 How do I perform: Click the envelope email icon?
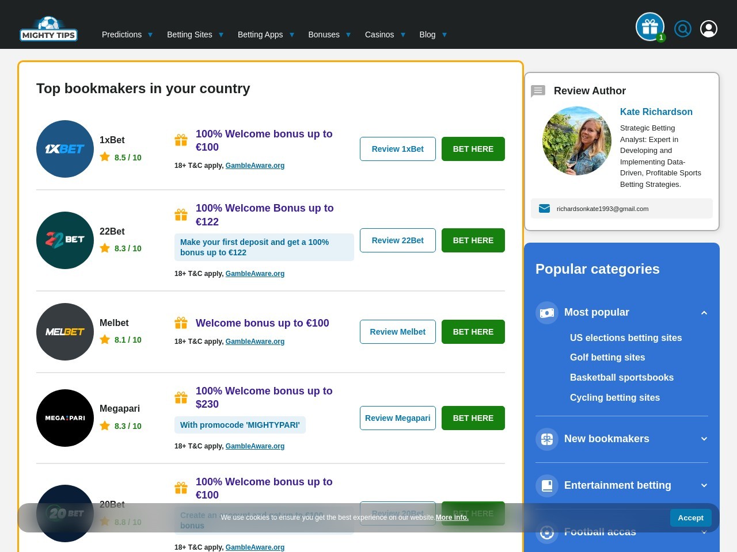click(544, 208)
